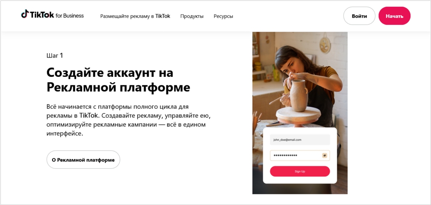Click the pink "Начать" button
This screenshot has height=205, width=431.
(394, 16)
